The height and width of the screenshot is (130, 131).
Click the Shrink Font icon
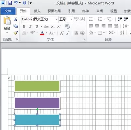point(68,33)
